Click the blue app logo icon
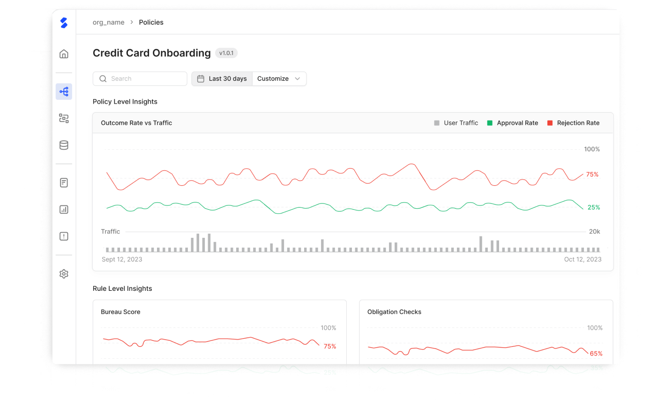Viewport: 657px width, 417px height. click(x=64, y=23)
